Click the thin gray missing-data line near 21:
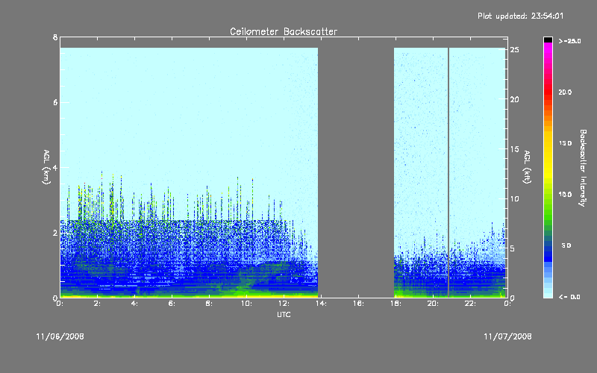This screenshot has width=597, height=373. point(448,172)
